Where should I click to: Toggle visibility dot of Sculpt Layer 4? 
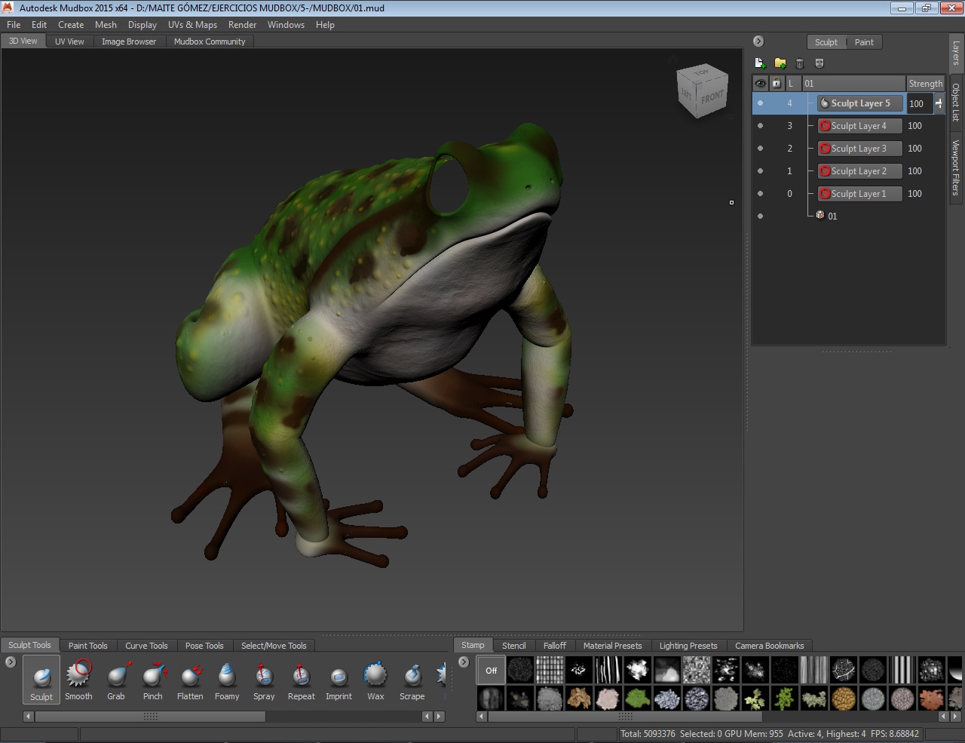pyautogui.click(x=760, y=126)
